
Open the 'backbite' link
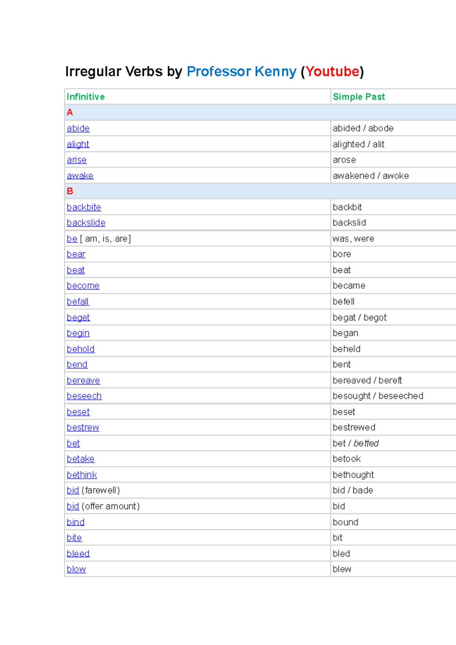pos(84,207)
